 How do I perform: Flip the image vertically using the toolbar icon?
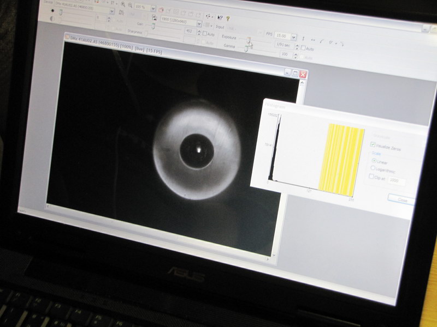(x=304, y=39)
